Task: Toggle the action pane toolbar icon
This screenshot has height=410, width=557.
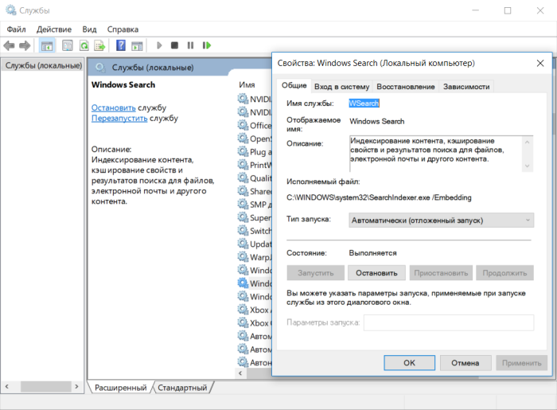Action: pos(137,45)
